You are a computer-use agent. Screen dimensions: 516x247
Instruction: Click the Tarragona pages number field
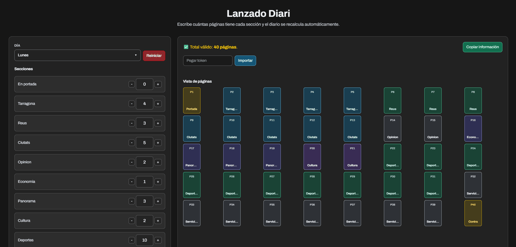click(x=145, y=104)
